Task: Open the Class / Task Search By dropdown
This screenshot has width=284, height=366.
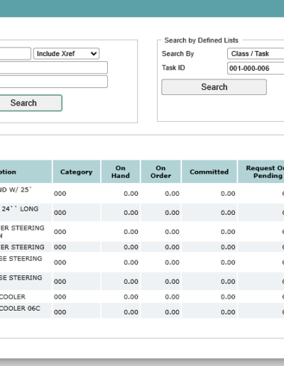Action: coord(256,54)
